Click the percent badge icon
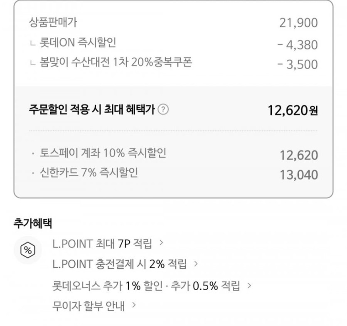 point(28,250)
